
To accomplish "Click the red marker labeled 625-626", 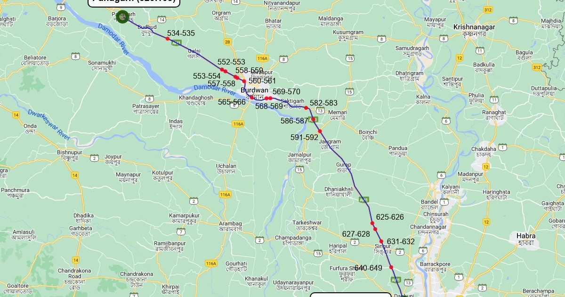I will [x=372, y=223].
